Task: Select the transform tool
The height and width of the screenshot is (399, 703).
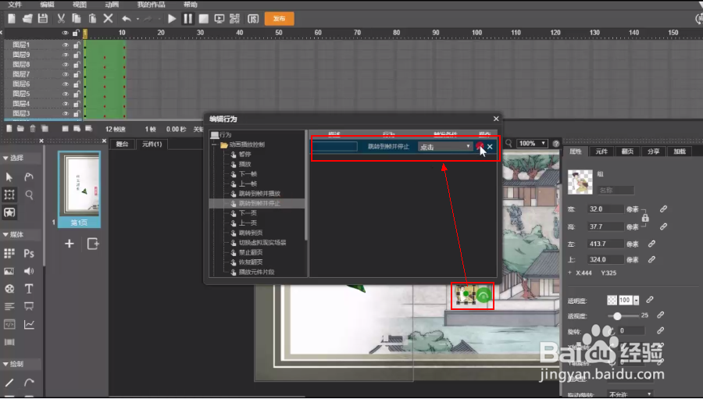Action: point(9,194)
